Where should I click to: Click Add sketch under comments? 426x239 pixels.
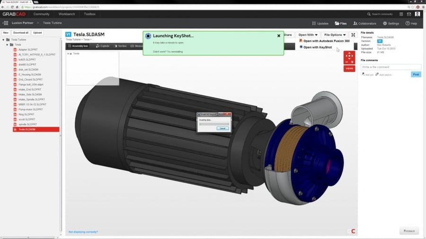point(383,74)
